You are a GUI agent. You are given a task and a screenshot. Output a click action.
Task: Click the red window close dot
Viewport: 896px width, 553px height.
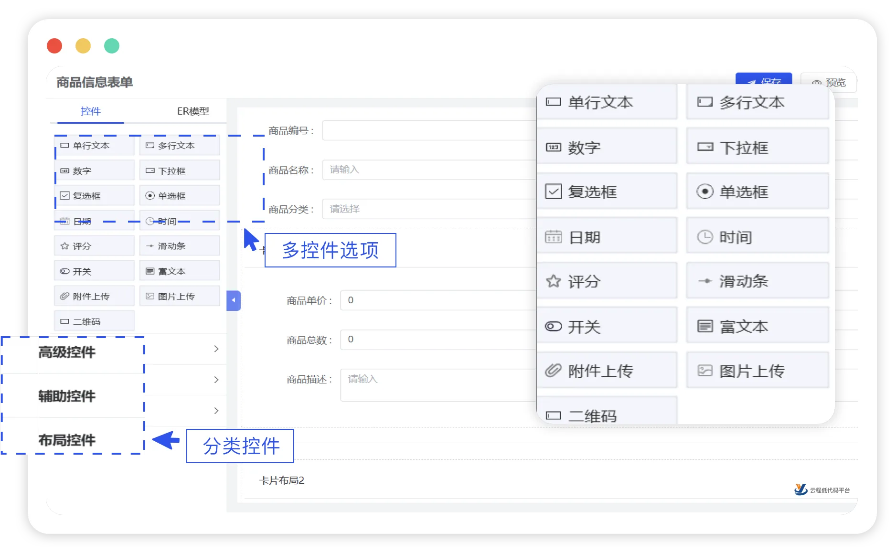(x=54, y=46)
